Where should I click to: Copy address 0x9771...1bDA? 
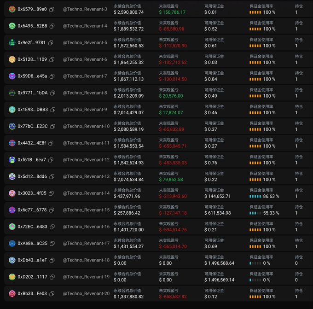click(x=52, y=93)
